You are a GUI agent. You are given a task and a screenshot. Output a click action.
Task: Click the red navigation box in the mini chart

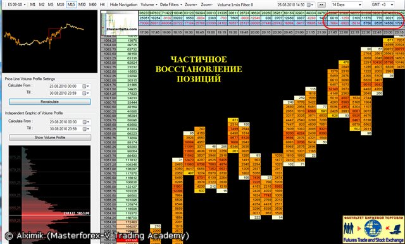pos(54,34)
